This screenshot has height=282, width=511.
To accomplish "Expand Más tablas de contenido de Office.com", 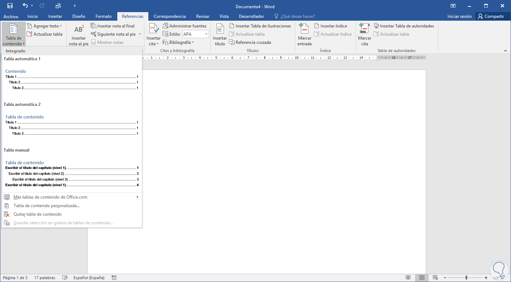I will pos(50,196).
